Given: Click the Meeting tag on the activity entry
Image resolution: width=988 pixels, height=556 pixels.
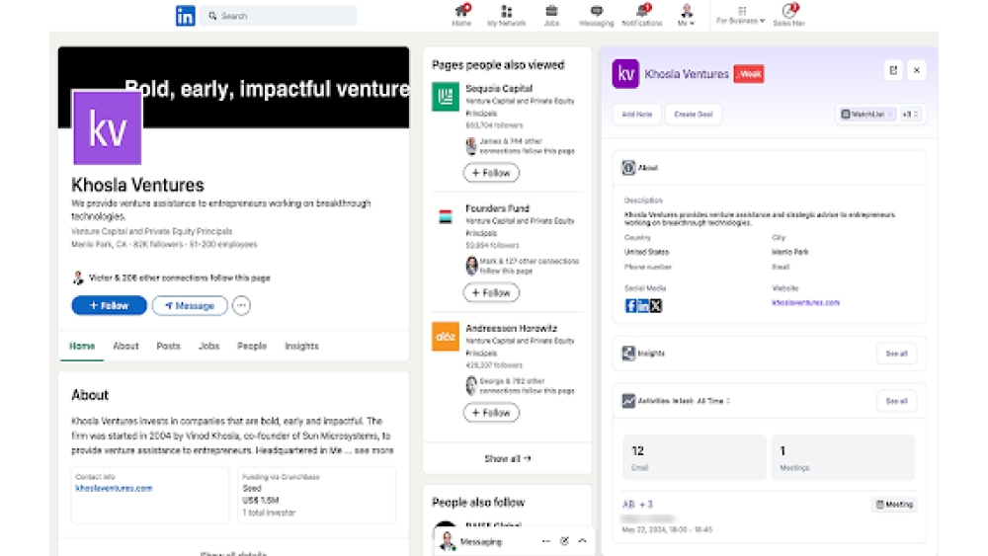Looking at the screenshot, I should [894, 504].
